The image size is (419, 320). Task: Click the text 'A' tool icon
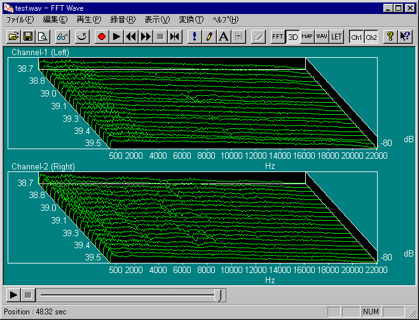click(x=223, y=37)
